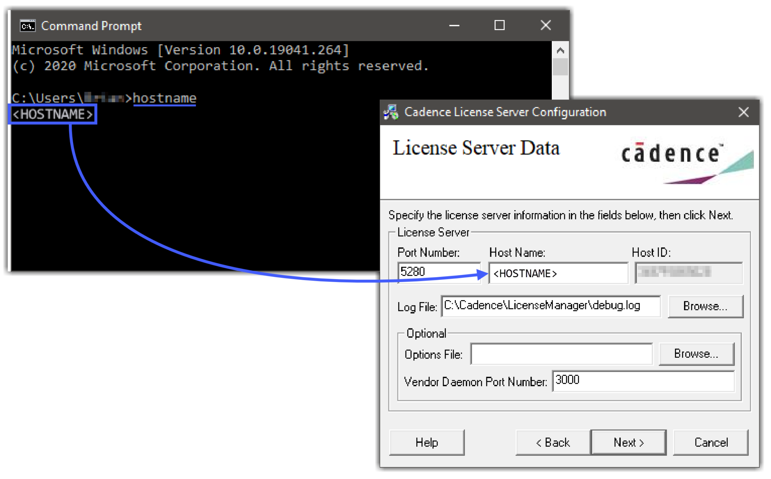This screenshot has height=479, width=771.
Task: Click the grayed-out Host ID field
Action: [688, 272]
